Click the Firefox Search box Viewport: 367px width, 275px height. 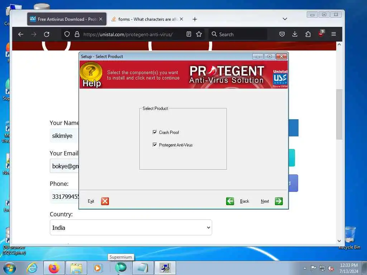pyautogui.click(x=238, y=34)
